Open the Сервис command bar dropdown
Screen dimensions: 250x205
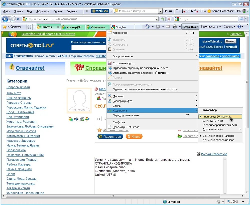[229, 26]
